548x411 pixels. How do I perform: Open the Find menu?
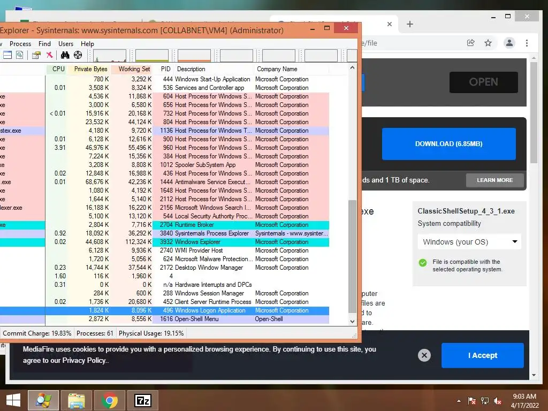pyautogui.click(x=44, y=44)
